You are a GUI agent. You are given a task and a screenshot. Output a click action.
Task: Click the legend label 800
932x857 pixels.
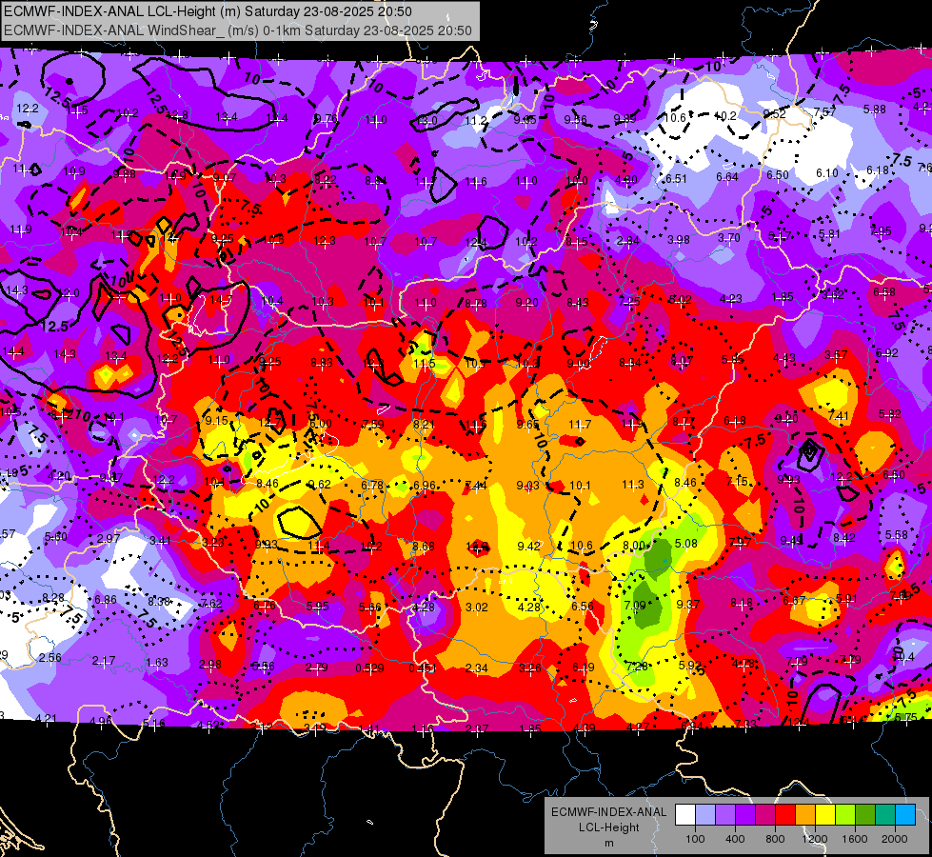point(775,839)
